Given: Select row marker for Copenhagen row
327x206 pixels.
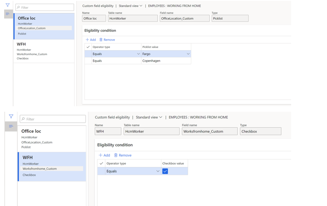Looking at the screenshot, I should [88, 61].
